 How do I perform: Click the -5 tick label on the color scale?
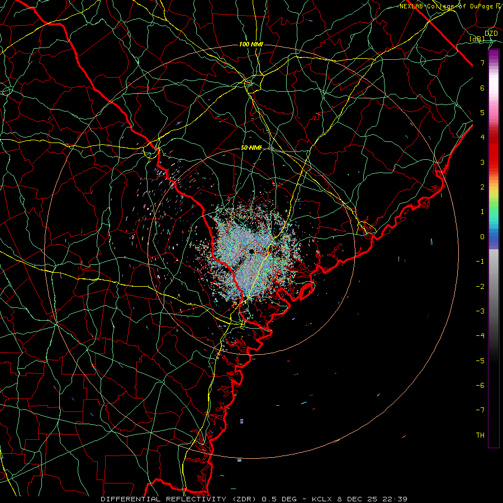[x=480, y=361]
